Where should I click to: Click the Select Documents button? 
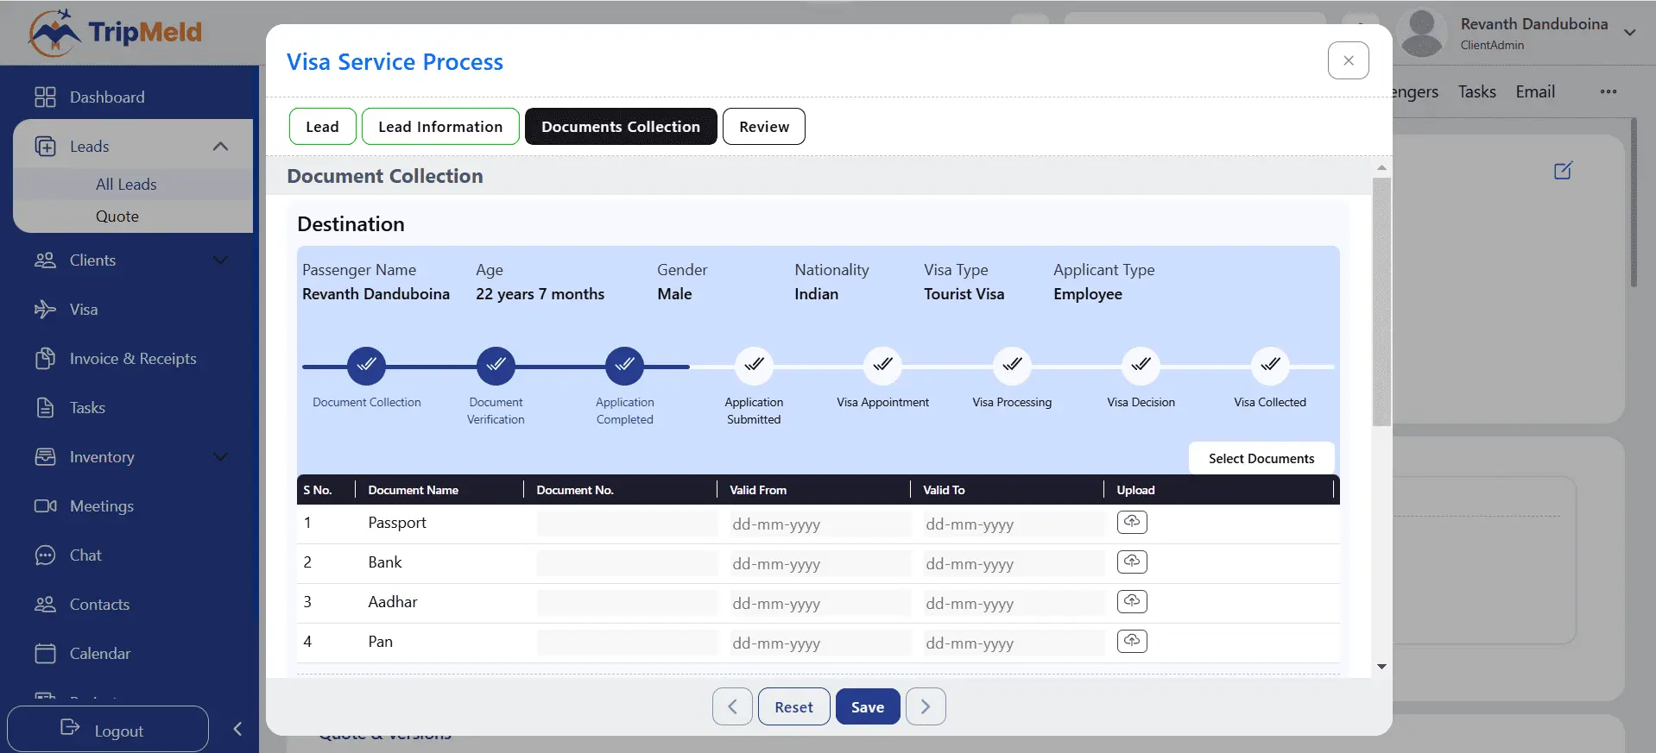click(1261, 459)
